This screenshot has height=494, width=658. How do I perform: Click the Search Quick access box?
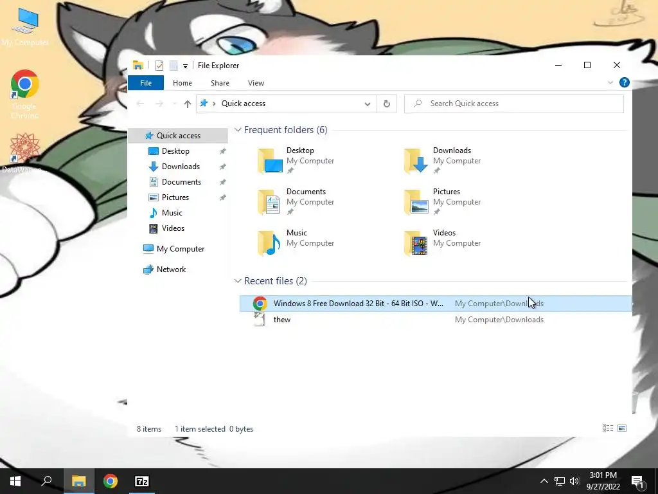pyautogui.click(x=513, y=104)
